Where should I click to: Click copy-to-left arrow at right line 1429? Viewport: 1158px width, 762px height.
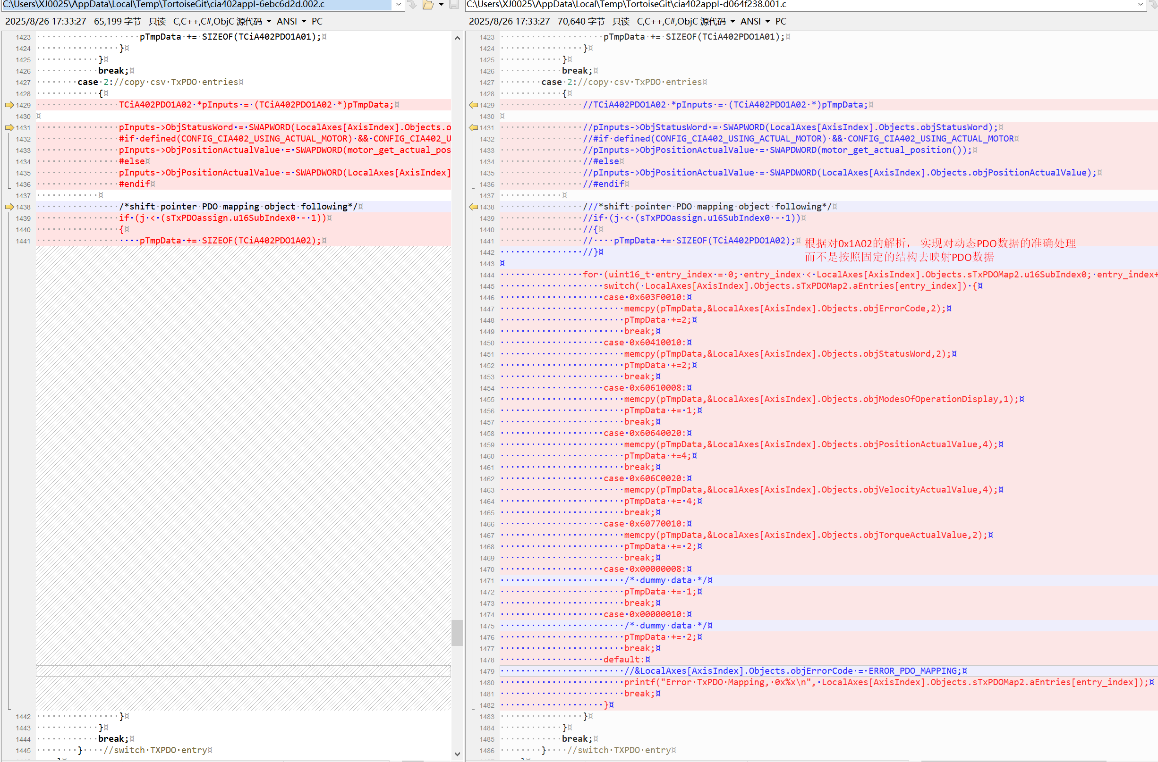tap(473, 105)
